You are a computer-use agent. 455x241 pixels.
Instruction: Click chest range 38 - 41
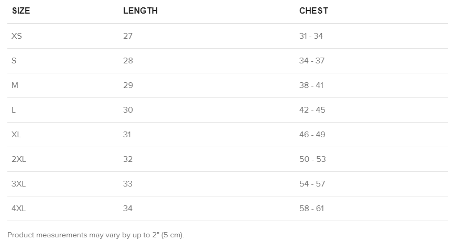311,85
